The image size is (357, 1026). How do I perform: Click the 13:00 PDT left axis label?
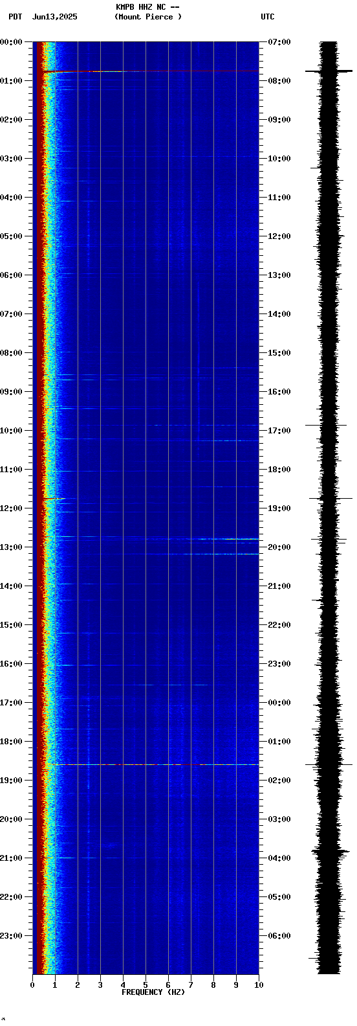[x=12, y=547]
